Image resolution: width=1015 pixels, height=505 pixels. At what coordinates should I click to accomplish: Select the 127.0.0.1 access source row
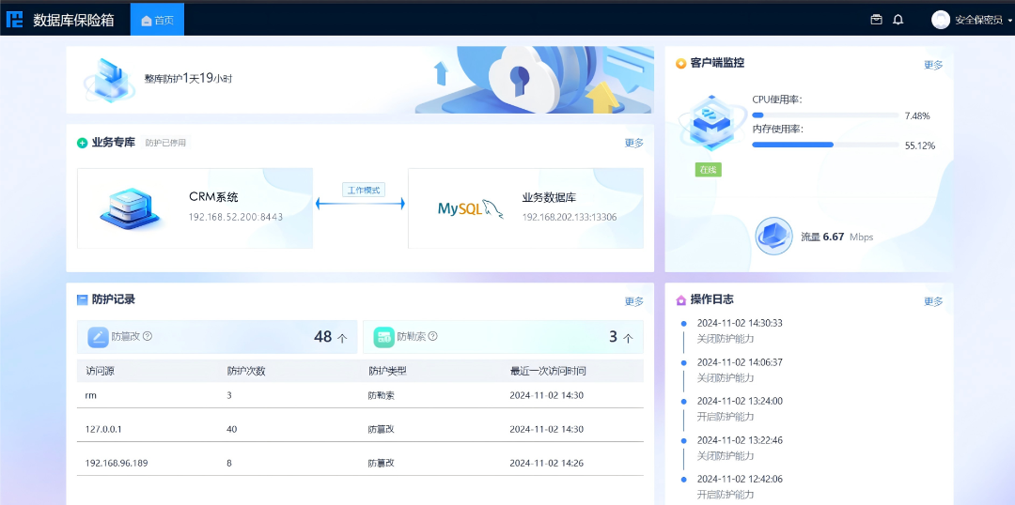[360, 429]
